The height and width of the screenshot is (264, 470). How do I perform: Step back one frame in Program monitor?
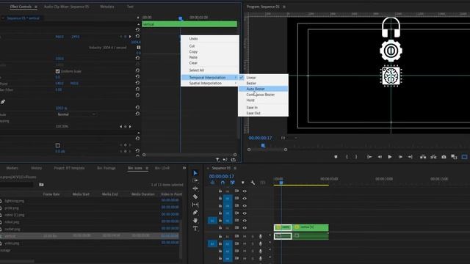pos(380,157)
